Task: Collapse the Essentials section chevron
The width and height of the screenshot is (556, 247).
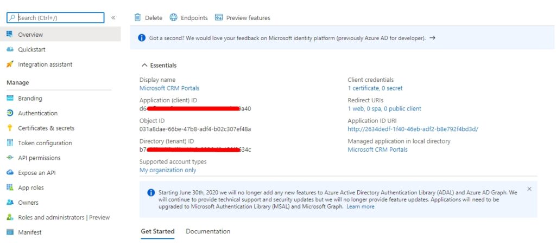Action: click(x=144, y=65)
